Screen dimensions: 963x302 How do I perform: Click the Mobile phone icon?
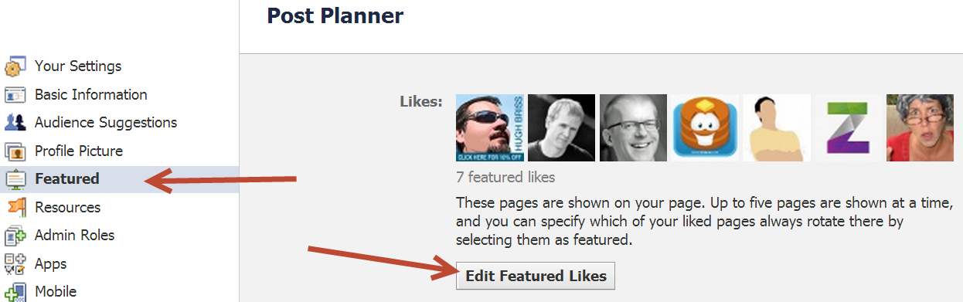(x=16, y=292)
